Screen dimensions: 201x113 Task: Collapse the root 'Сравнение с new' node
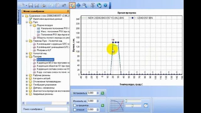tap(23, 16)
